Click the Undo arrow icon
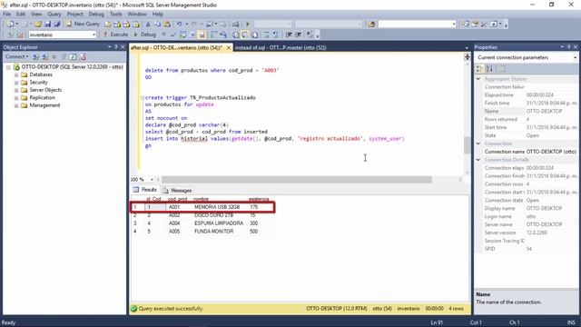 coord(179,25)
